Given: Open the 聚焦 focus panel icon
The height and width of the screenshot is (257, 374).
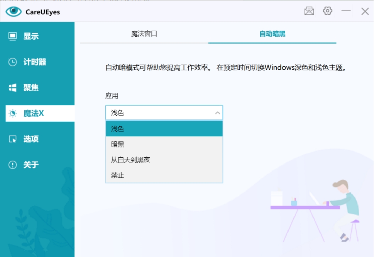Looking at the screenshot, I should click(x=13, y=87).
